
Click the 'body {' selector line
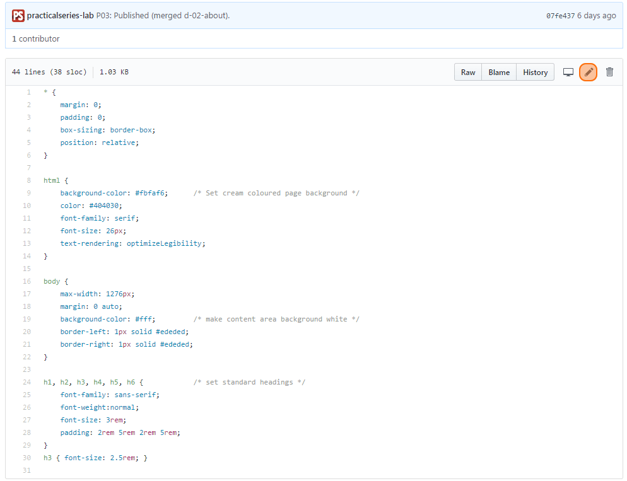56,281
